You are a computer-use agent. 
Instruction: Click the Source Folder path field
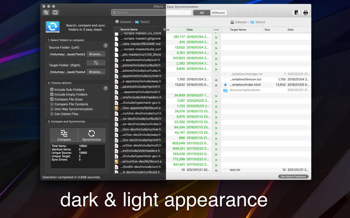coord(68,54)
